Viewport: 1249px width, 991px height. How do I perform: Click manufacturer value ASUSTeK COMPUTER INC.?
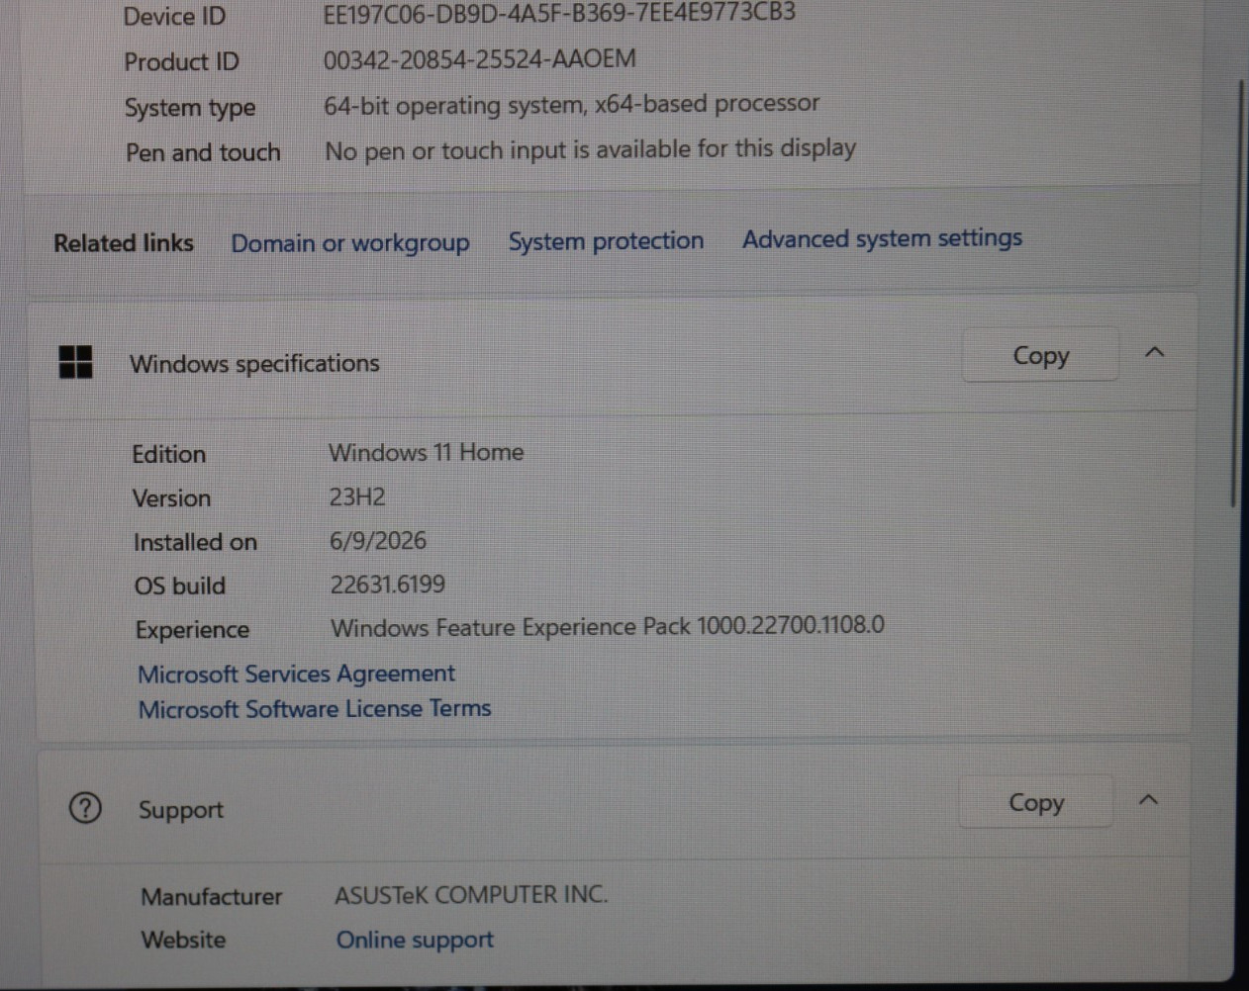click(x=471, y=894)
